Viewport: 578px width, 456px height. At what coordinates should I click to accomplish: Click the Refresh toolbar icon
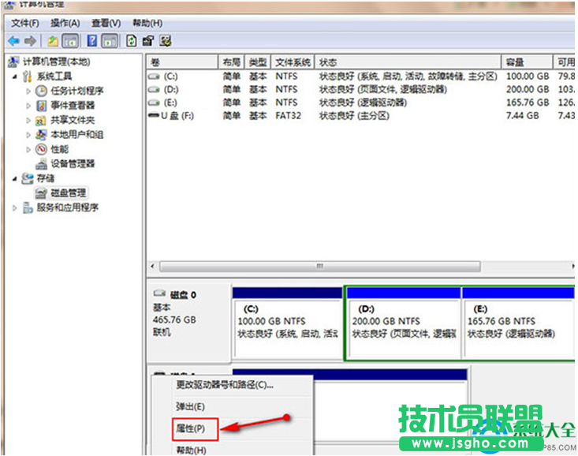(130, 41)
